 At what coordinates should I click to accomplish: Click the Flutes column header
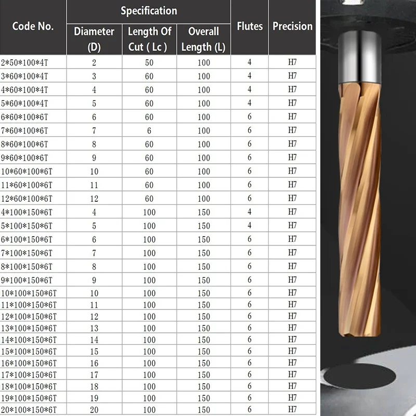coord(250,27)
